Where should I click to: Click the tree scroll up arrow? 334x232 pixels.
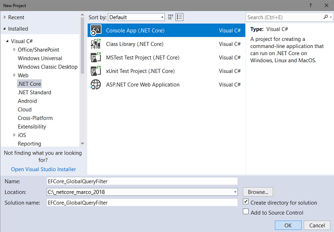click(x=82, y=15)
